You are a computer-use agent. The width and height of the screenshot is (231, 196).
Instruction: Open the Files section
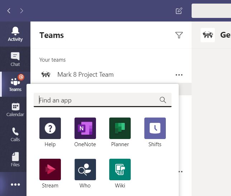[x=15, y=159]
